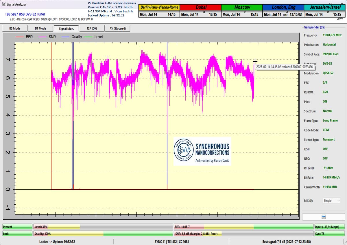The image size is (347, 245).
Task: Select the Signal Mon. tab
Action: pyautogui.click(x=66, y=28)
